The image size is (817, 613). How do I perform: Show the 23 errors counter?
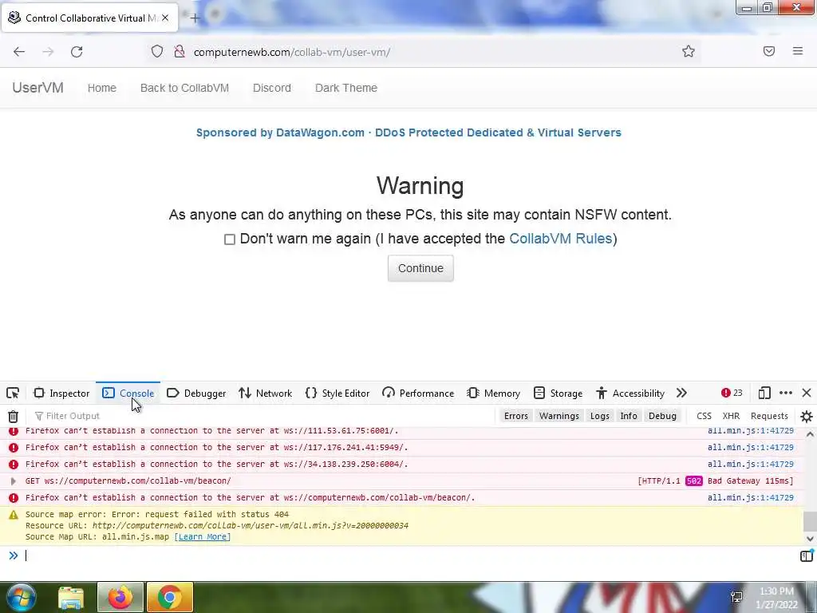[732, 393]
